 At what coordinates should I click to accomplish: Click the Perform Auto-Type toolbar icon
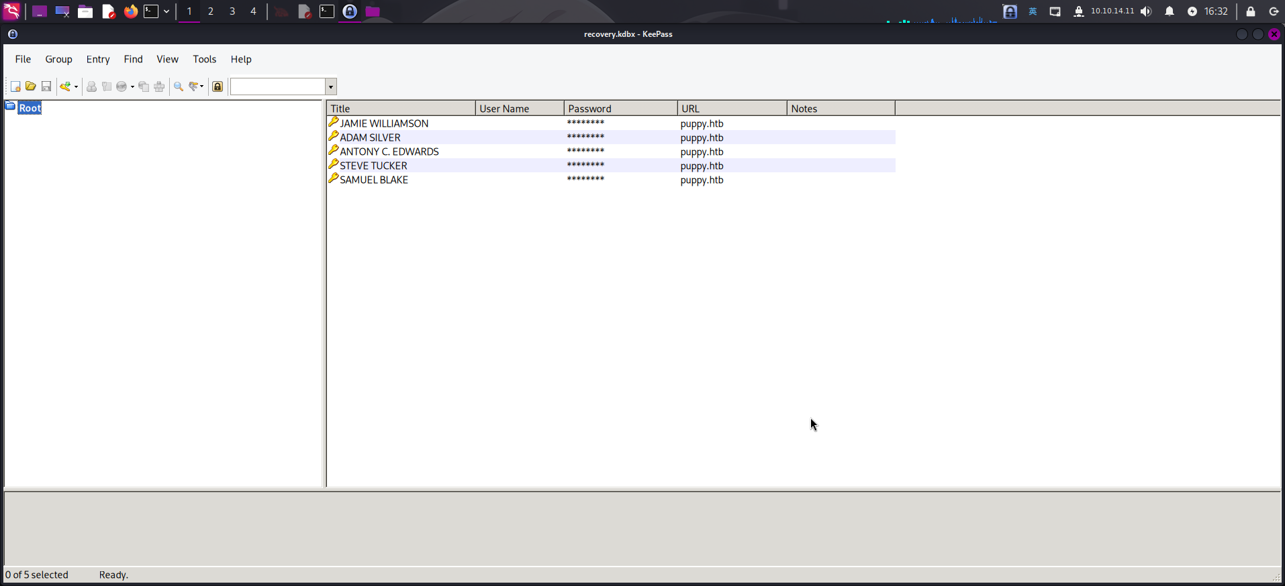159,86
